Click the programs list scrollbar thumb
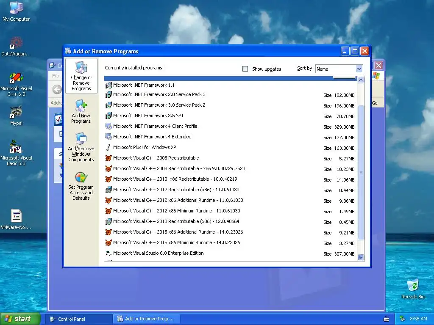The width and height of the screenshot is (434, 325). click(361, 173)
